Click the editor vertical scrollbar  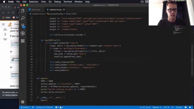pos(192,61)
